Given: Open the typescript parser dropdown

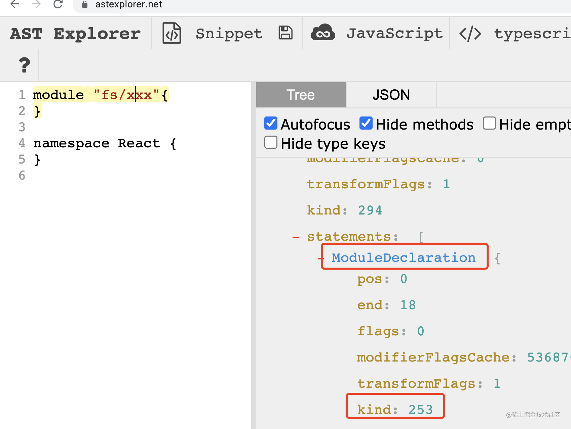Looking at the screenshot, I should [x=531, y=34].
